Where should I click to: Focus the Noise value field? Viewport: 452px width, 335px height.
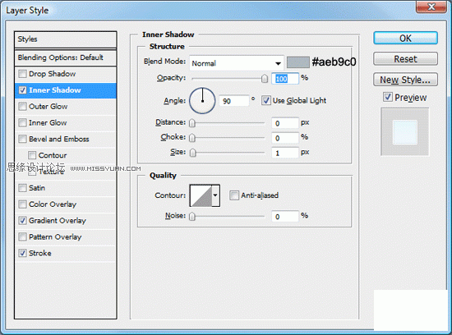(285, 216)
